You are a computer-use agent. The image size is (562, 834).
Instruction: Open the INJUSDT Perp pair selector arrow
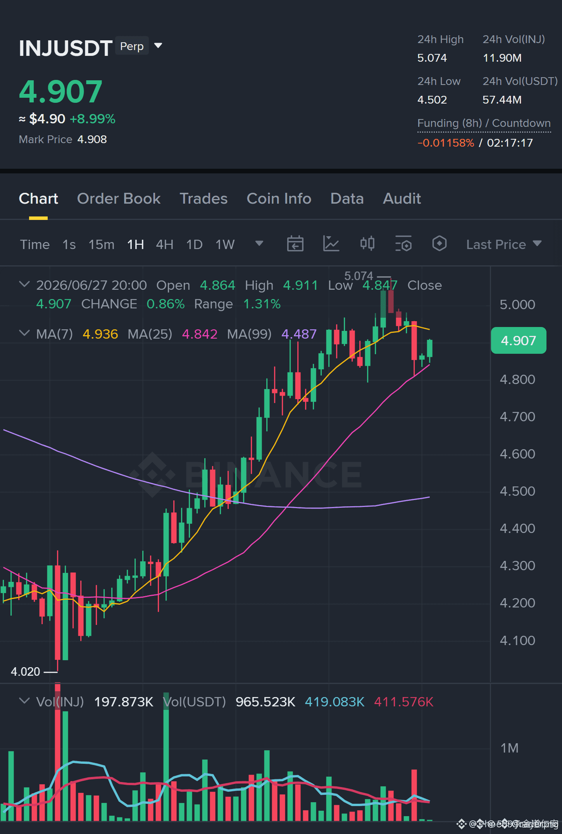(x=158, y=46)
